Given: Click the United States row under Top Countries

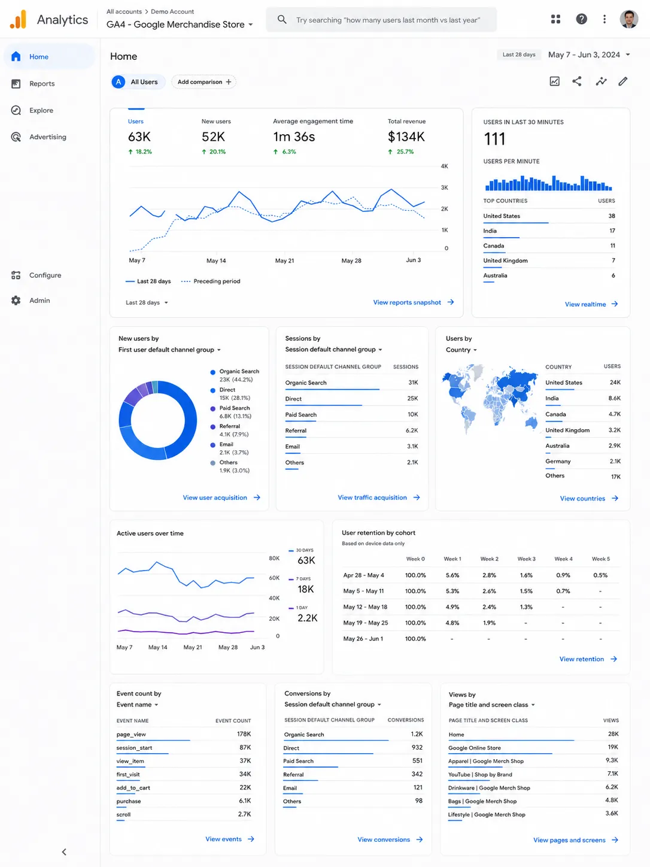Looking at the screenshot, I should point(549,216).
